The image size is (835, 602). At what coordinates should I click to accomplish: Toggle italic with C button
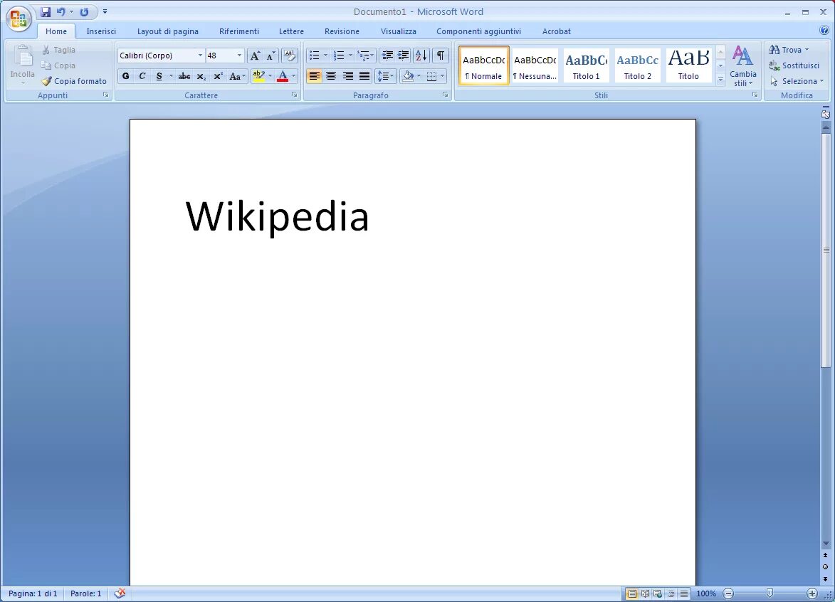click(x=142, y=76)
